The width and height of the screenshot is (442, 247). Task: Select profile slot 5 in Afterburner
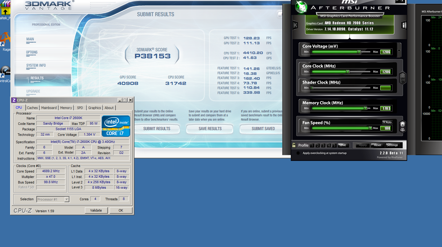pos(334,145)
